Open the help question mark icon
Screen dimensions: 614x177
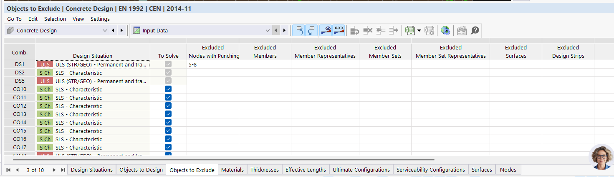click(475, 30)
